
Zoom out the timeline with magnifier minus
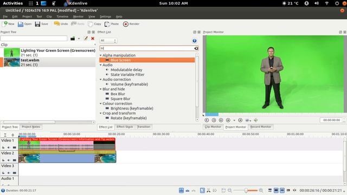230,190
